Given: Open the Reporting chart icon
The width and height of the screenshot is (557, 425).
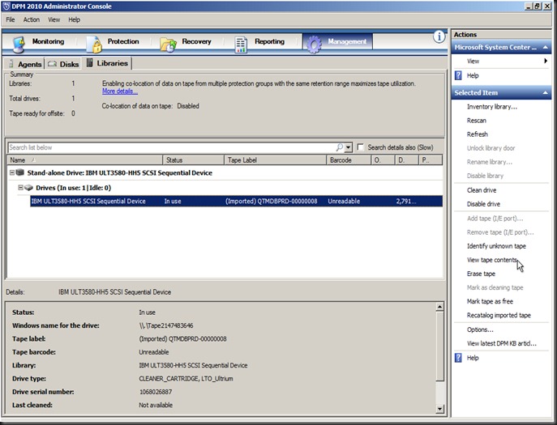Looking at the screenshot, I should coord(242,43).
